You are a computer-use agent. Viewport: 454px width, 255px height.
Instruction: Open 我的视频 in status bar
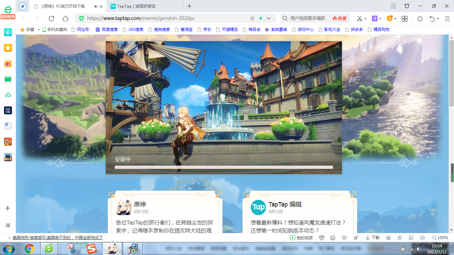[x=301, y=238]
